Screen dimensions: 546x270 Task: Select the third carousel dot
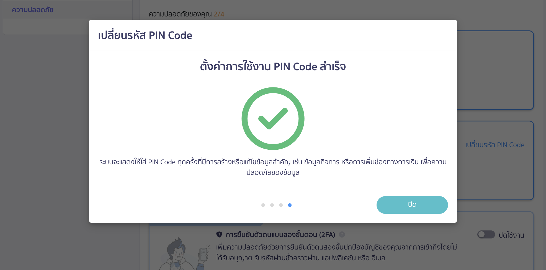(281, 205)
